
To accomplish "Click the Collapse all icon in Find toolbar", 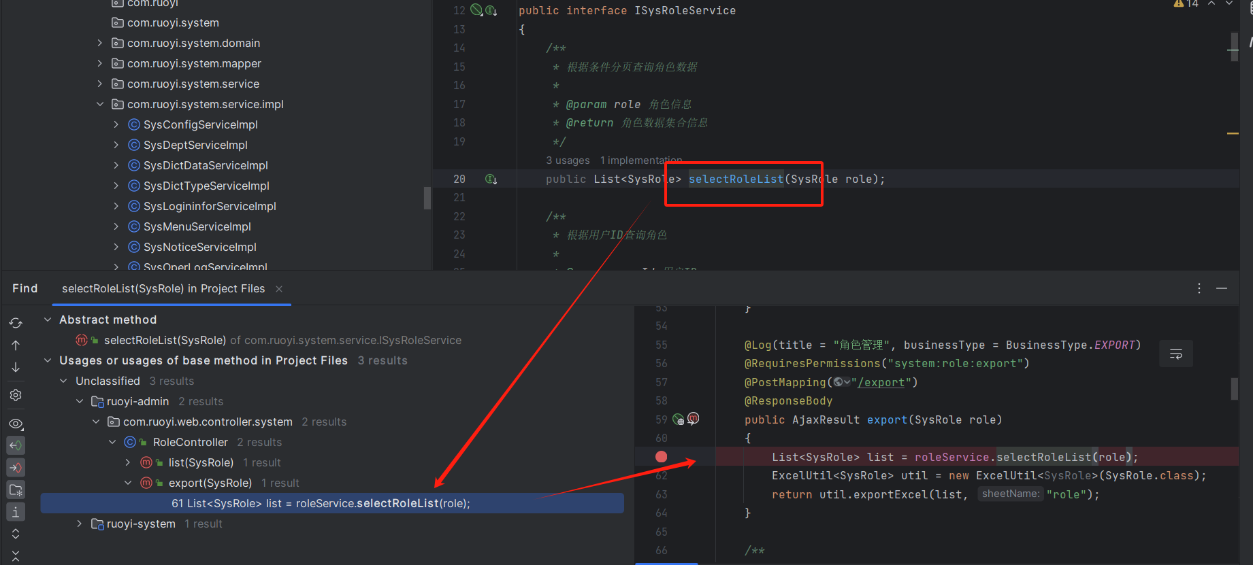I will pos(16,555).
